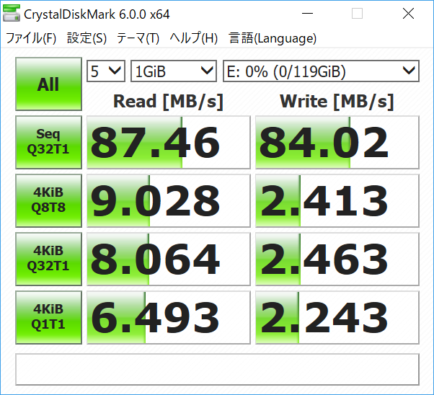Launch the 4KiB Q32T1 benchmark

(48, 259)
